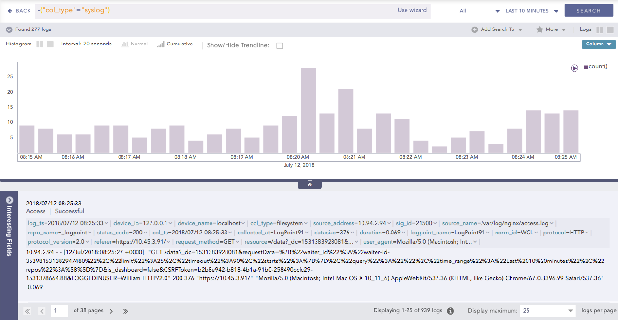618x320 pixels.
Task: Click the info icon beside displayed log count
Action: pyautogui.click(x=450, y=311)
